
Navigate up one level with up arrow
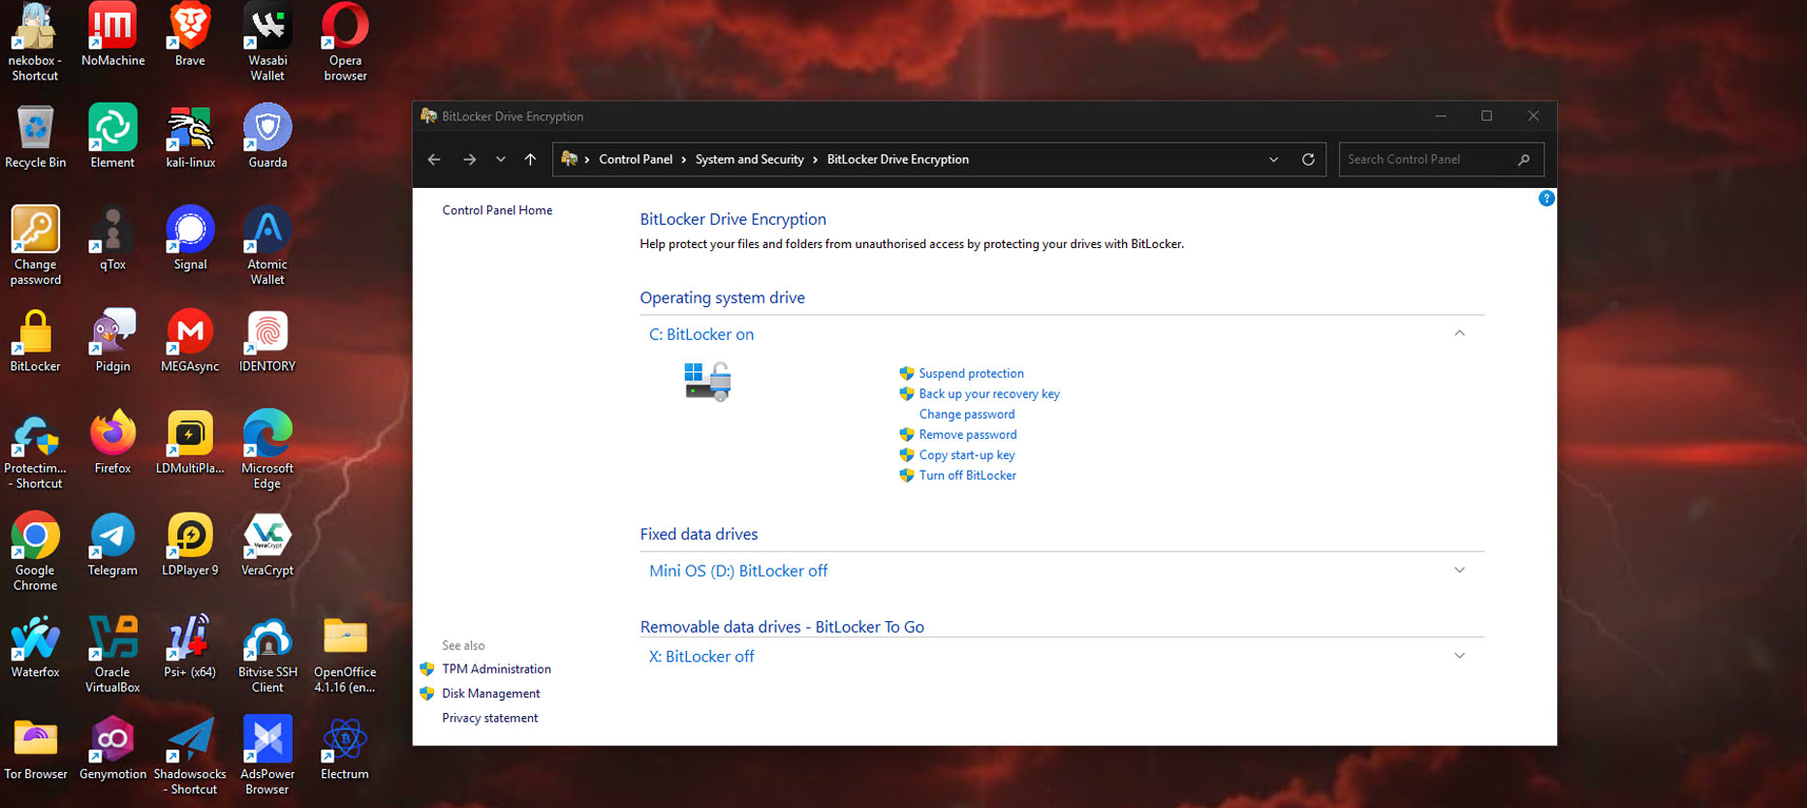tap(530, 160)
